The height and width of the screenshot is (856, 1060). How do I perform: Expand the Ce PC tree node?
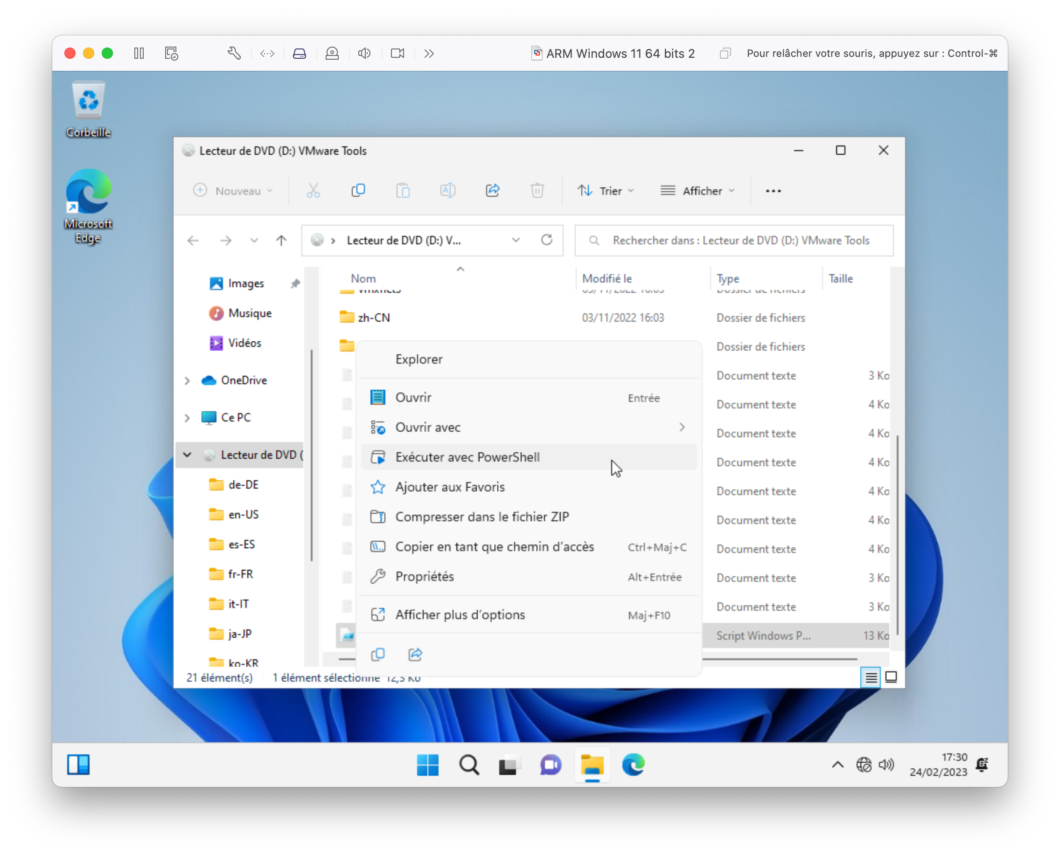point(187,418)
